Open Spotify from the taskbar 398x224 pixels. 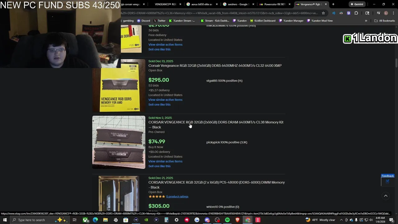tap(227, 220)
